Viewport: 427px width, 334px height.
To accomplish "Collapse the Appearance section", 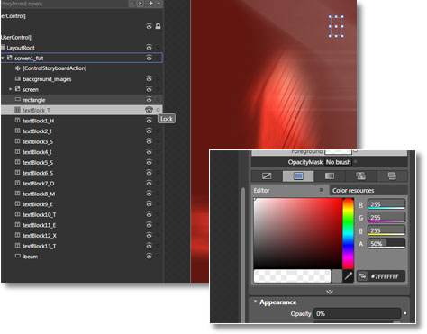I will [x=255, y=302].
